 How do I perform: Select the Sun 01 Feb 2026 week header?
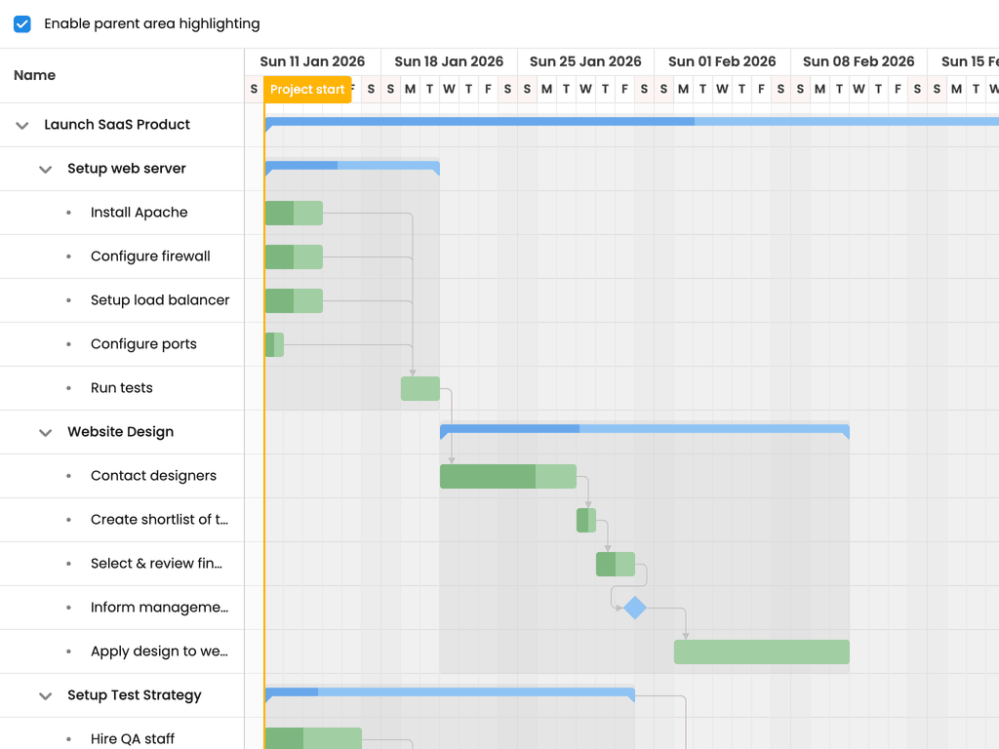(722, 61)
